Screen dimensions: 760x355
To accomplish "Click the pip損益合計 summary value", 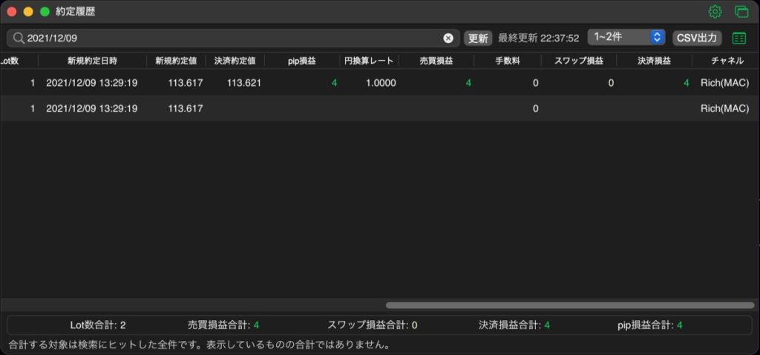I will click(680, 325).
